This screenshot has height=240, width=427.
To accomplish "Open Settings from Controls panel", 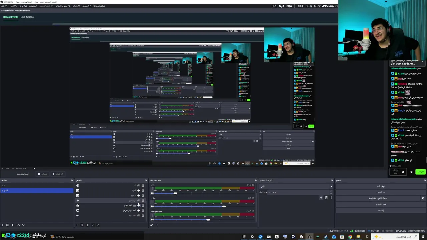I will point(381,210).
